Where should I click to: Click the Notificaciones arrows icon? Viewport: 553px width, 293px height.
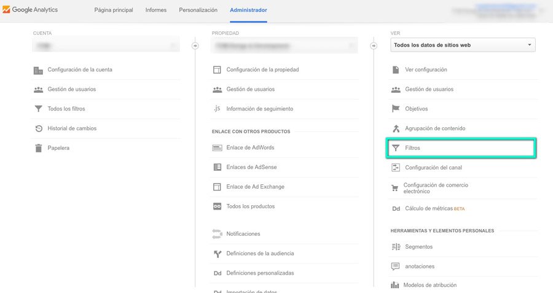[217, 234]
